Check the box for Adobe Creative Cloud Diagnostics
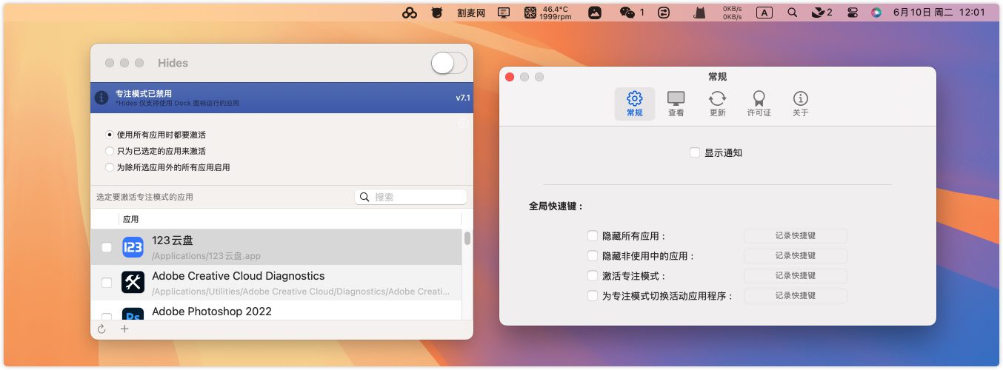The width and height of the screenshot is (1003, 370). tap(107, 283)
